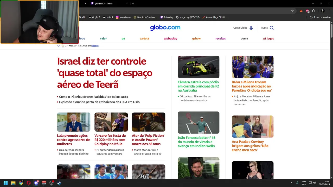
Task: Open the 'Following' Twitch bookmark
Action: pos(166,17)
